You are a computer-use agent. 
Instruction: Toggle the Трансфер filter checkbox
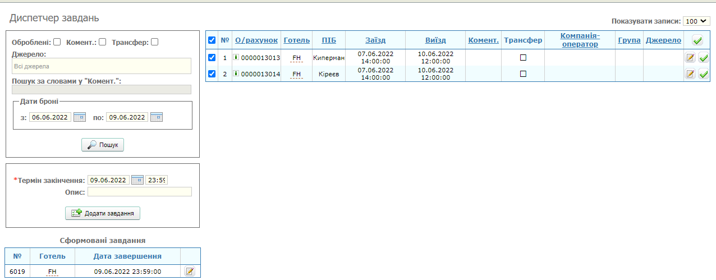pyautogui.click(x=155, y=42)
